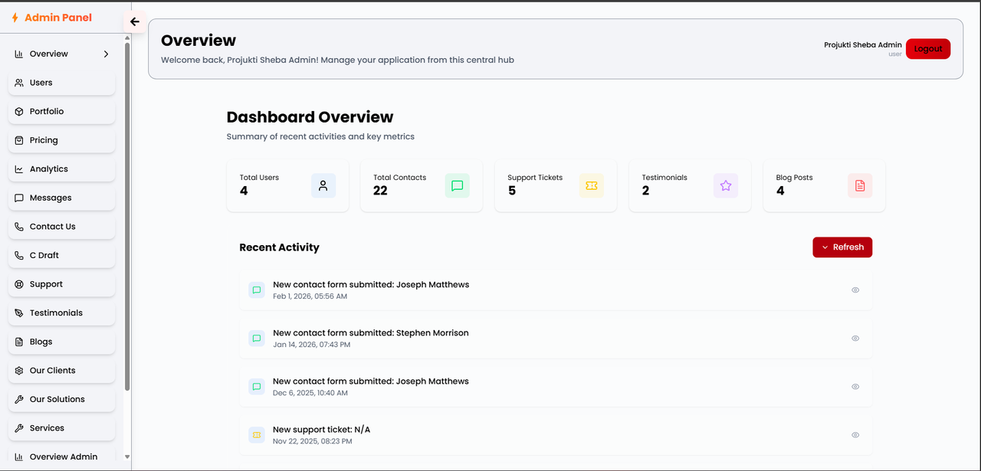Click the 'Projukti Sheba Admin' user name

[x=863, y=45]
